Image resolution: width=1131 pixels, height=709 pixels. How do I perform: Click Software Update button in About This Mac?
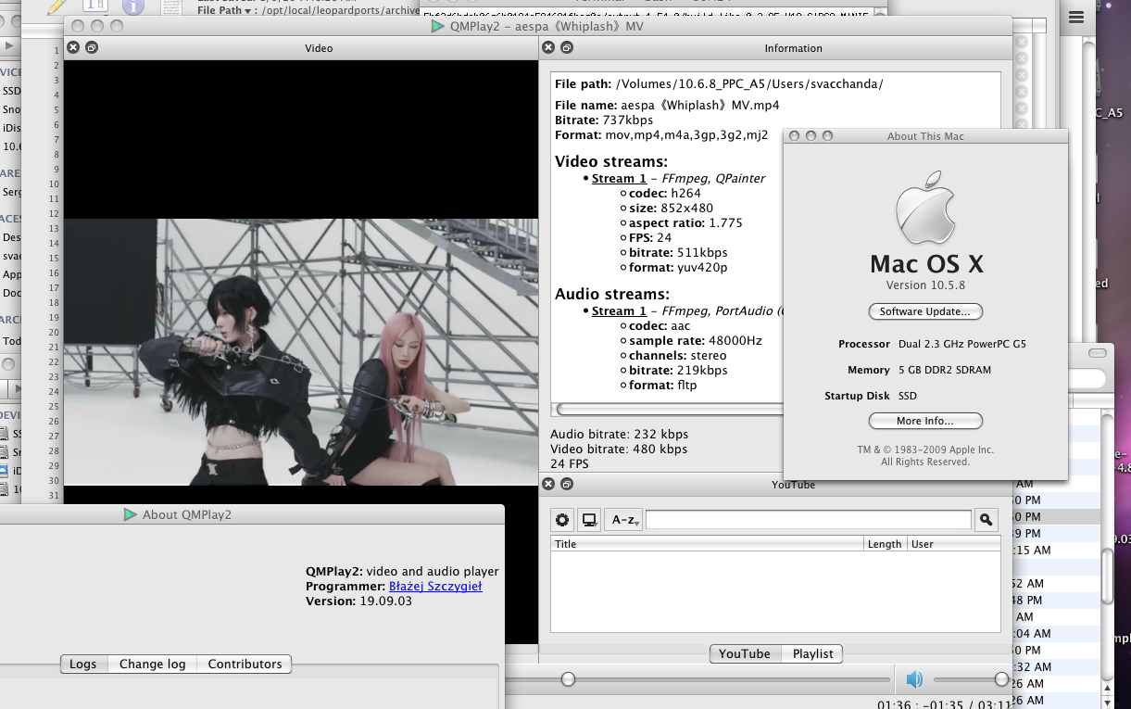(x=925, y=311)
